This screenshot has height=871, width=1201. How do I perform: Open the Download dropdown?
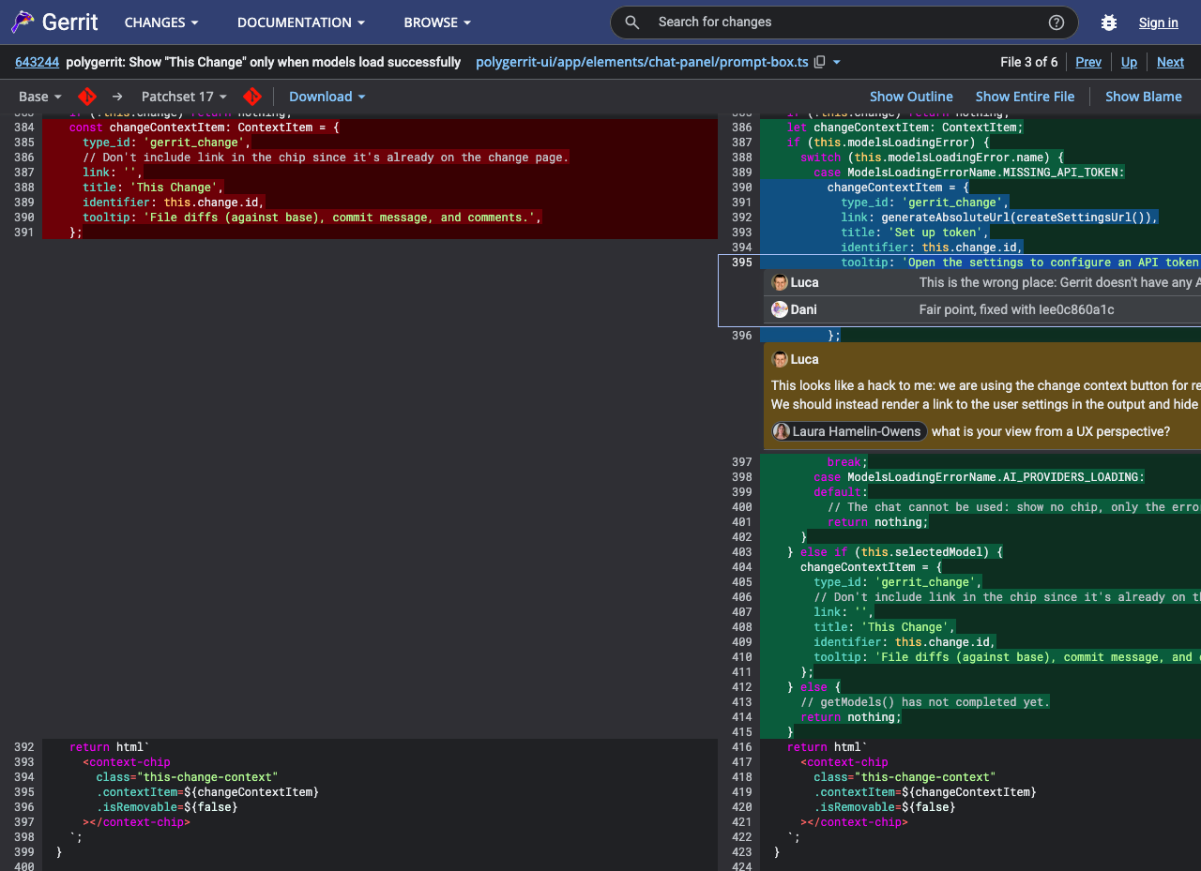coord(327,97)
